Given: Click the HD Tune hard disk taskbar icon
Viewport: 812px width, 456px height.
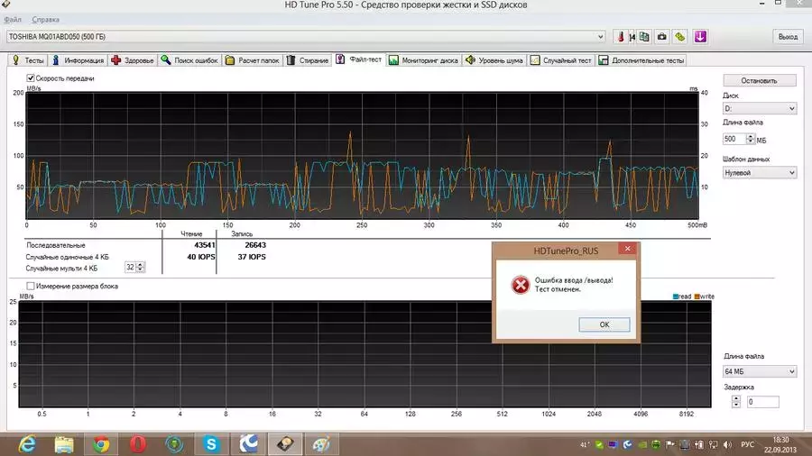Looking at the screenshot, I should pos(285,444).
